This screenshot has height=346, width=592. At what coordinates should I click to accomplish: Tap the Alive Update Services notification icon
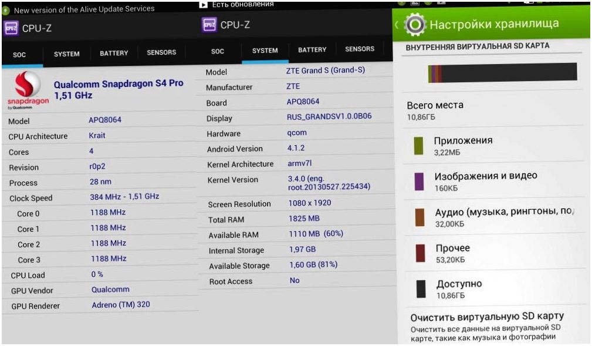6,10
